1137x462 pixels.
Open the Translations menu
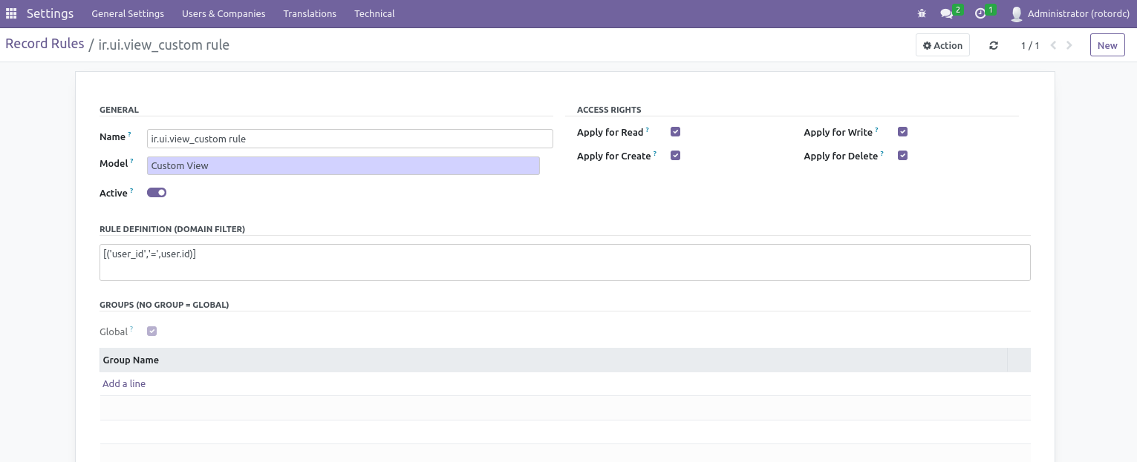(310, 13)
